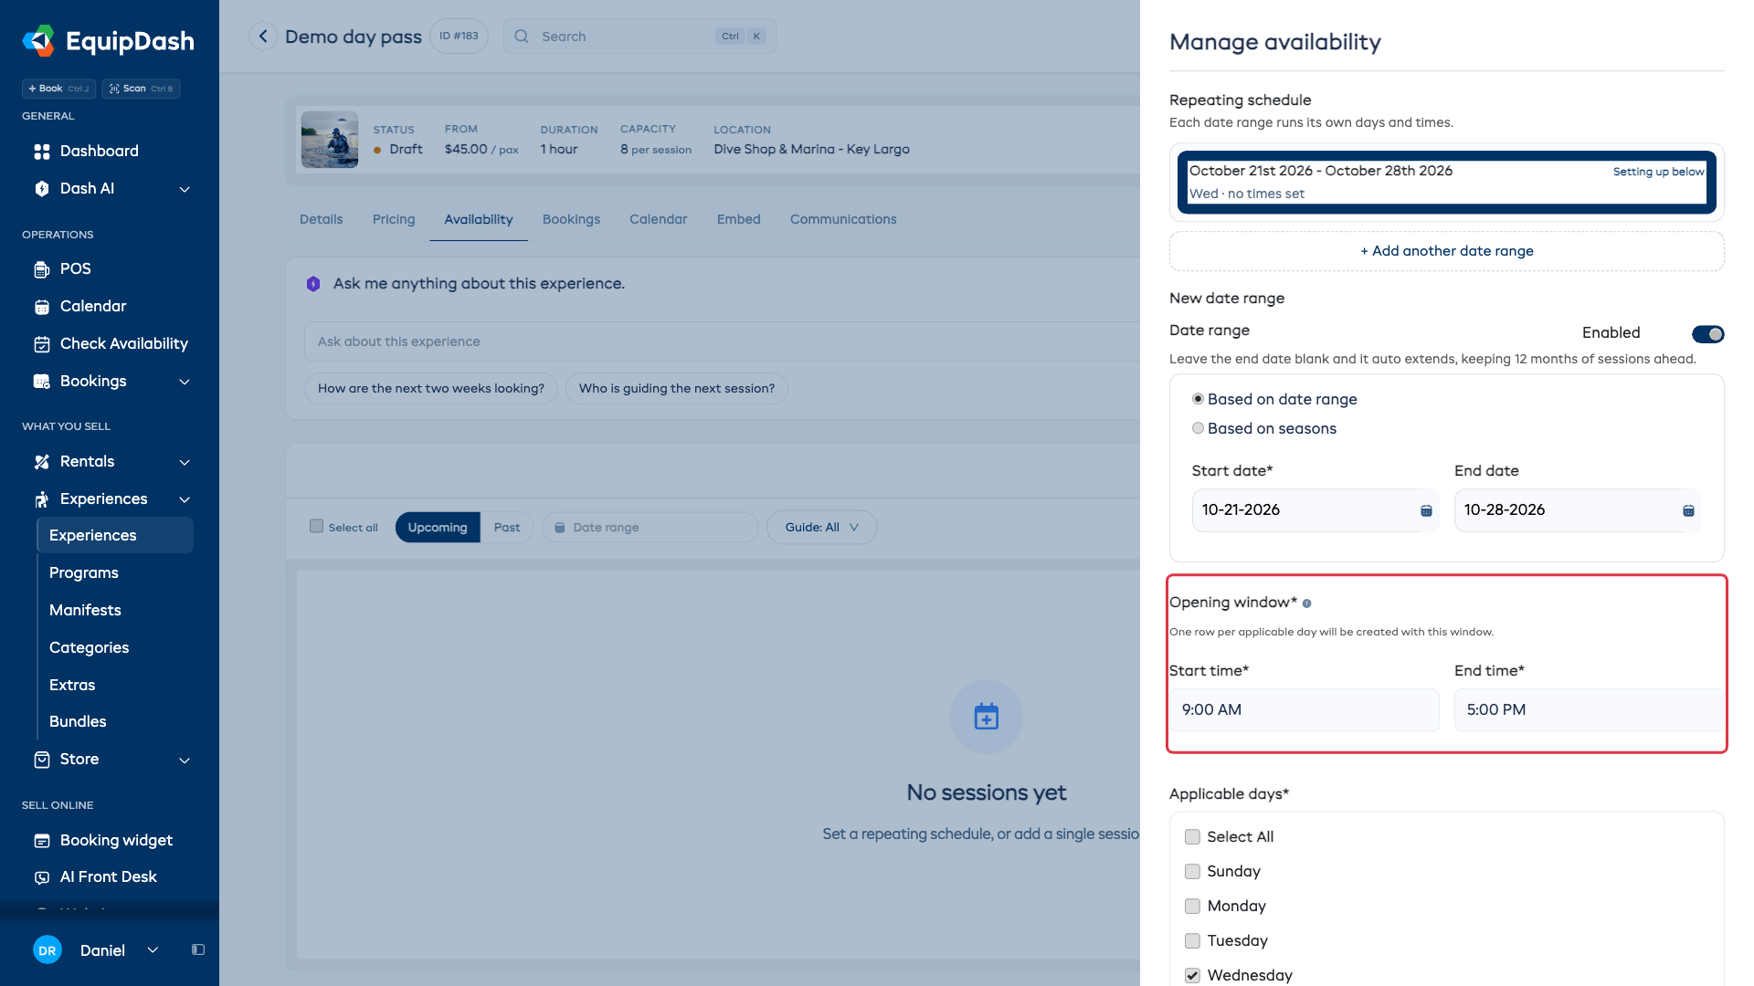Open the POS register icon
The image size is (1754, 986).
(x=42, y=269)
